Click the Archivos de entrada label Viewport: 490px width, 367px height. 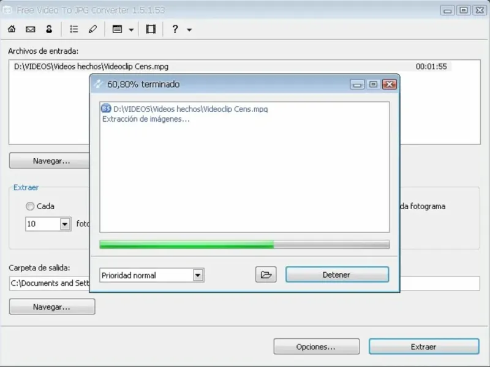click(43, 51)
